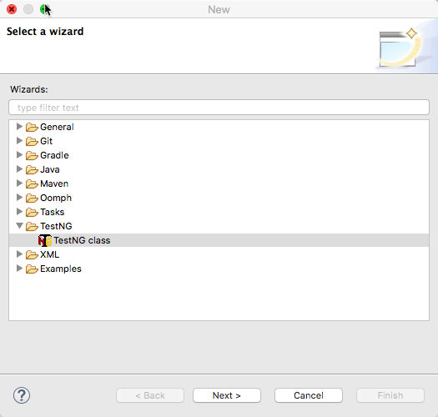Expand the Git category arrow

[19, 140]
